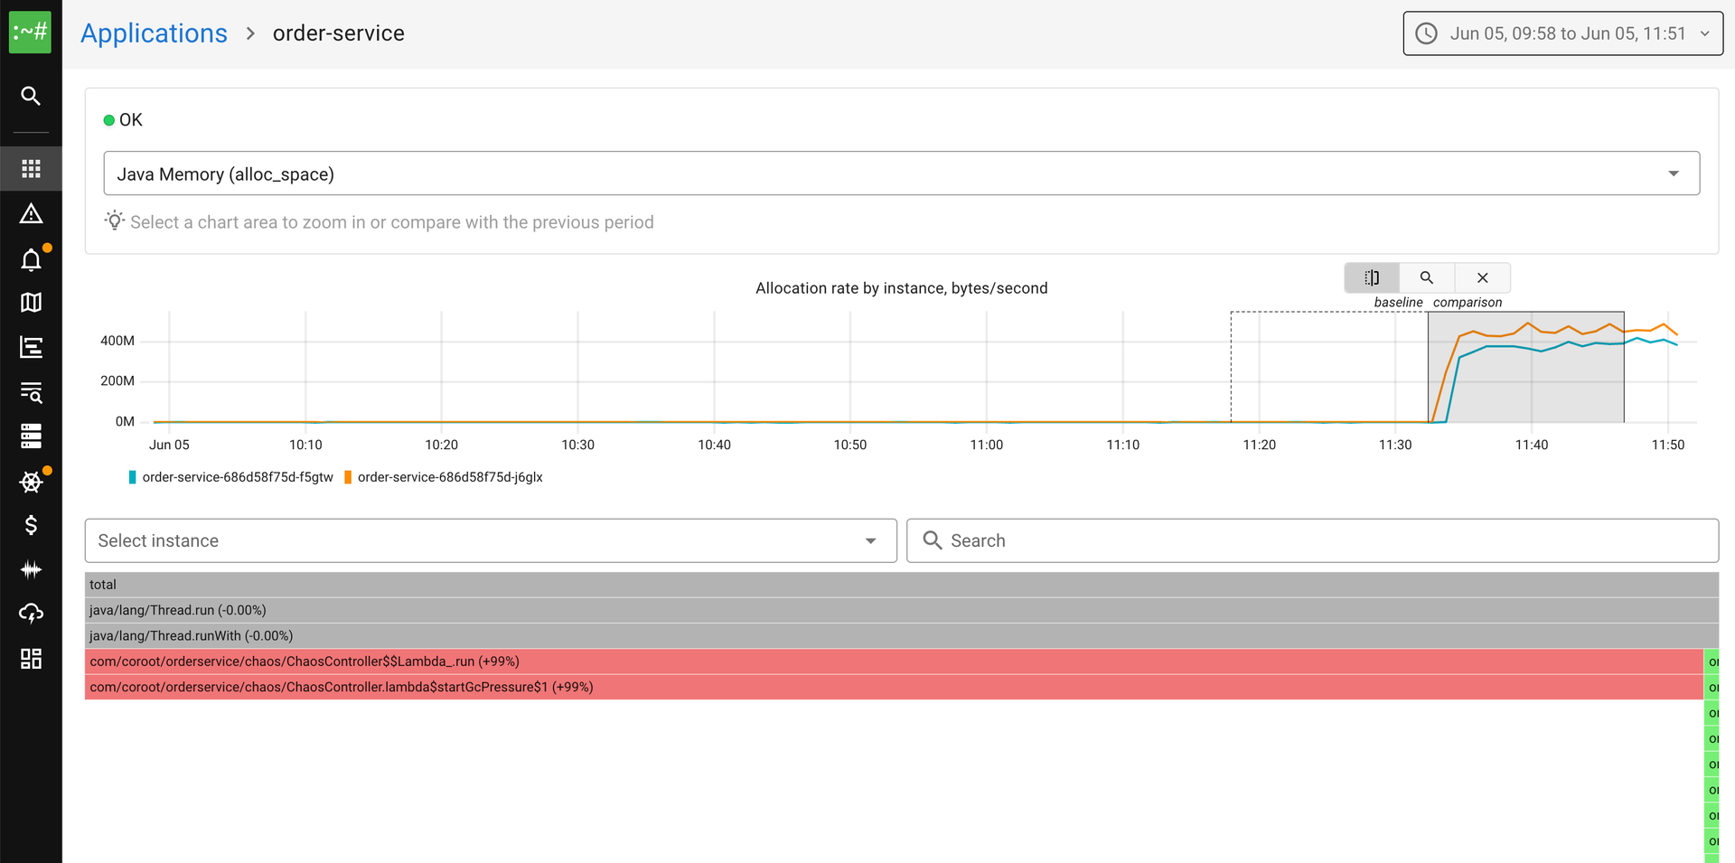
Task: Click the dashed baseline region on chart
Action: (x=1328, y=367)
